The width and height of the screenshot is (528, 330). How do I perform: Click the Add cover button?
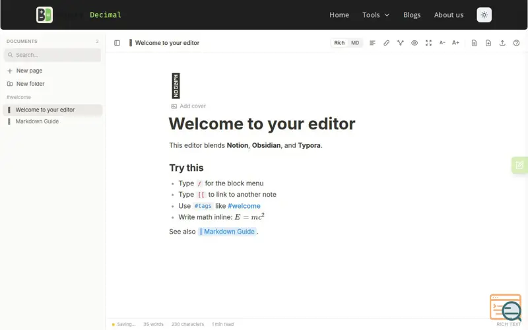tap(188, 106)
